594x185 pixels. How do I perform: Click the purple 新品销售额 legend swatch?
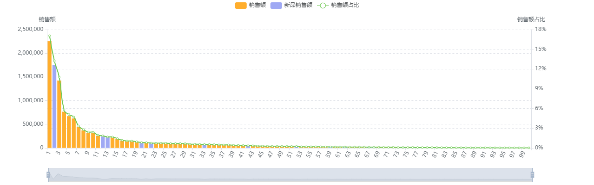276,5
